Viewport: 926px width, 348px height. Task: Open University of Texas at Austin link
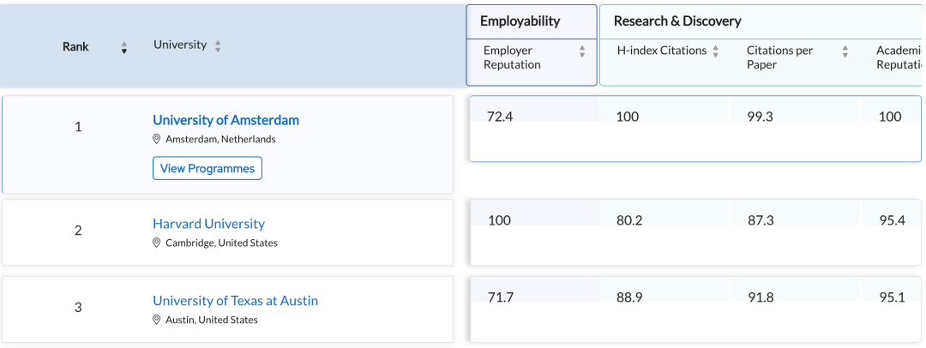(235, 301)
